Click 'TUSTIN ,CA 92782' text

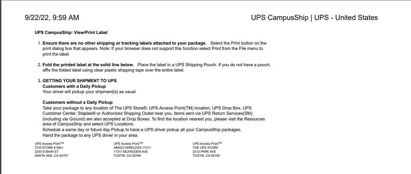tap(206, 156)
